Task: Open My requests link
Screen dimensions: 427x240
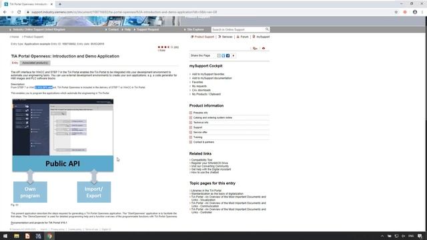Action: click(199, 86)
